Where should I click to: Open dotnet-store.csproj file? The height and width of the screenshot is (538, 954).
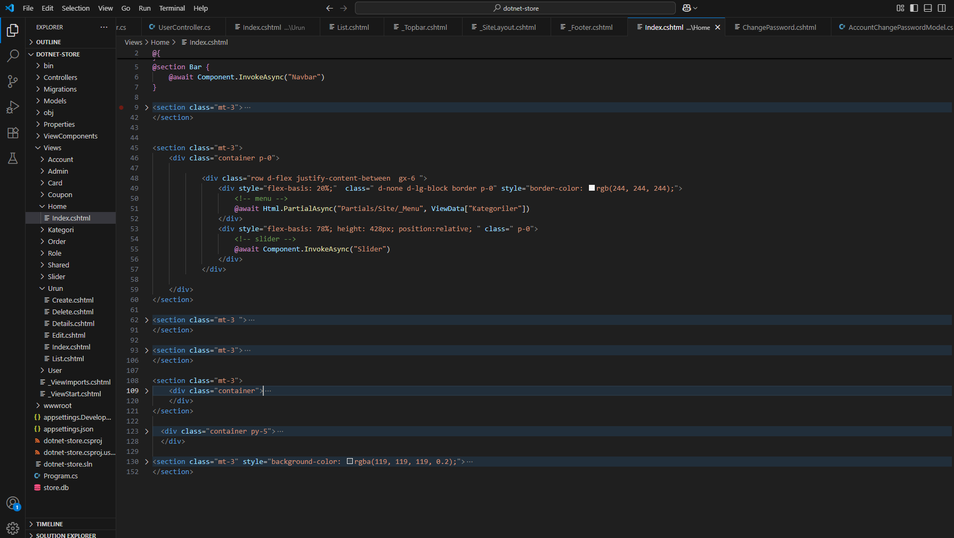click(x=72, y=441)
